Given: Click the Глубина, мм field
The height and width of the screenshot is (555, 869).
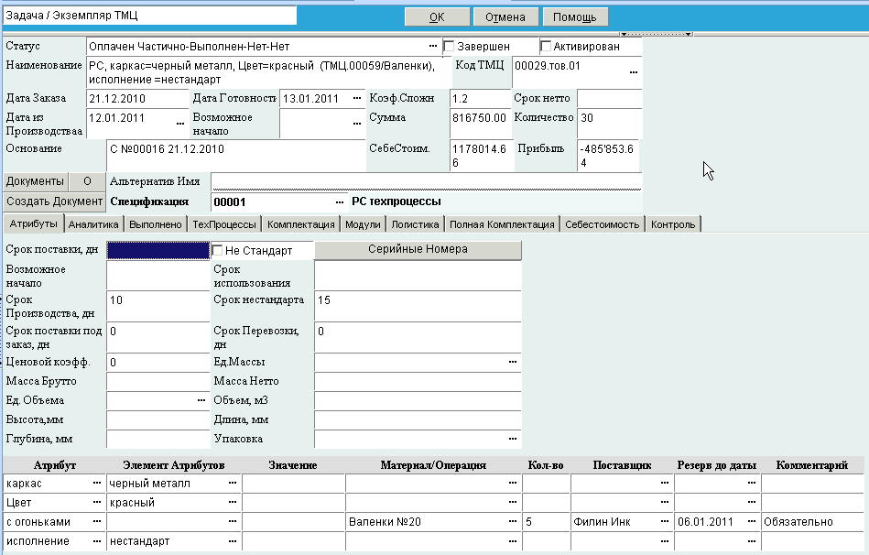Looking at the screenshot, I should 158,439.
